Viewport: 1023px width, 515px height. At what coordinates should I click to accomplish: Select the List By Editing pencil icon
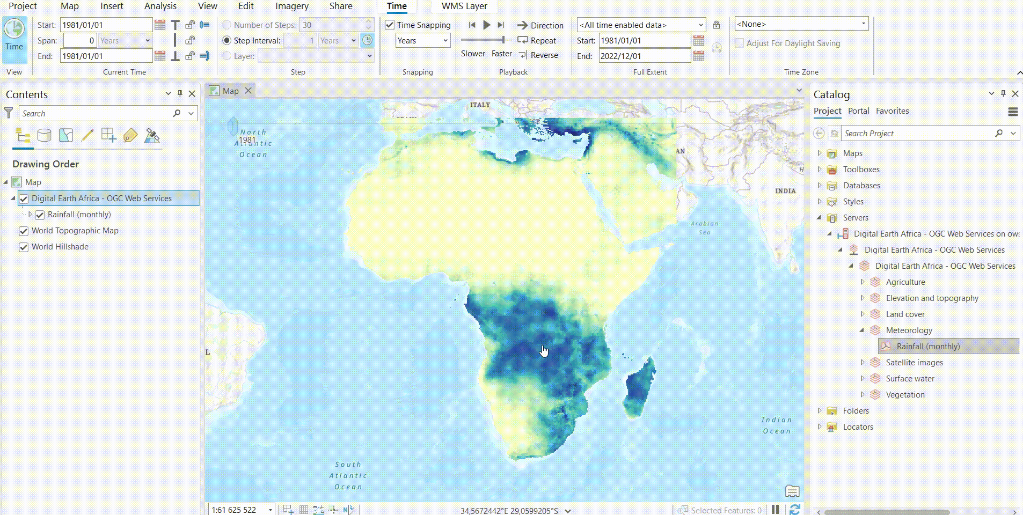(x=86, y=135)
